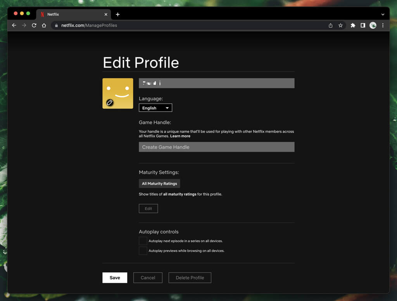Open the share page icon in address bar
397x301 pixels.
point(330,26)
